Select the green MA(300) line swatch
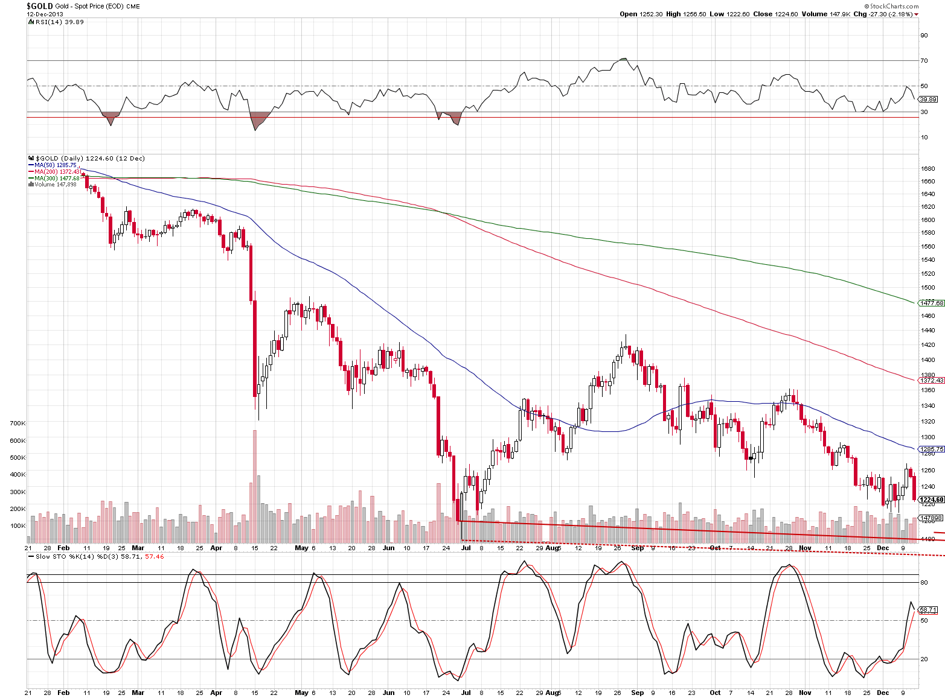945x698 pixels. click(x=31, y=179)
